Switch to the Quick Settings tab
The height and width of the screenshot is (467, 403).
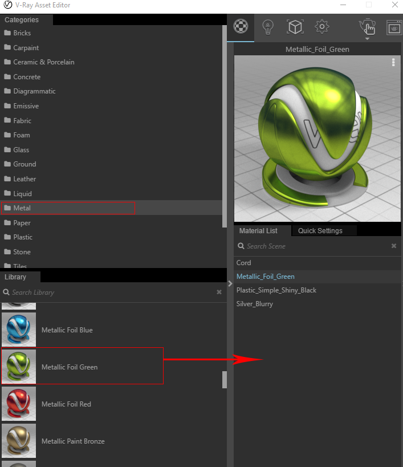coord(324,231)
